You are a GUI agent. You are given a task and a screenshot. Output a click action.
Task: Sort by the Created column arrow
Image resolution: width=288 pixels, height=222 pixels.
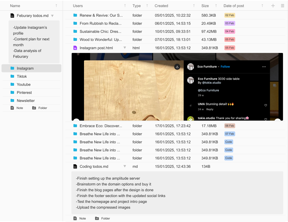[x=194, y=6]
